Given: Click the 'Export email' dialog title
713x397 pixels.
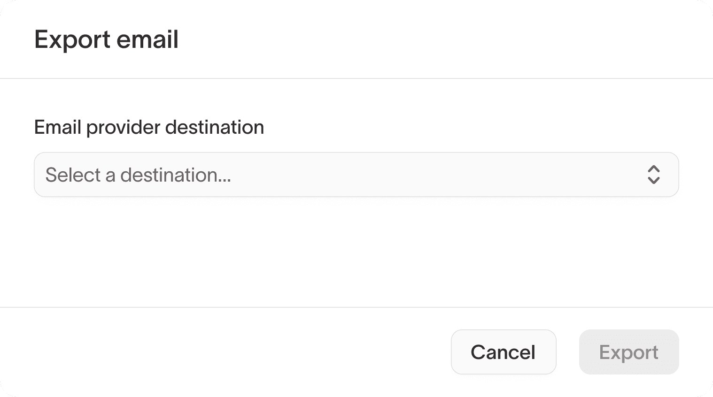Looking at the screenshot, I should click(x=106, y=39).
